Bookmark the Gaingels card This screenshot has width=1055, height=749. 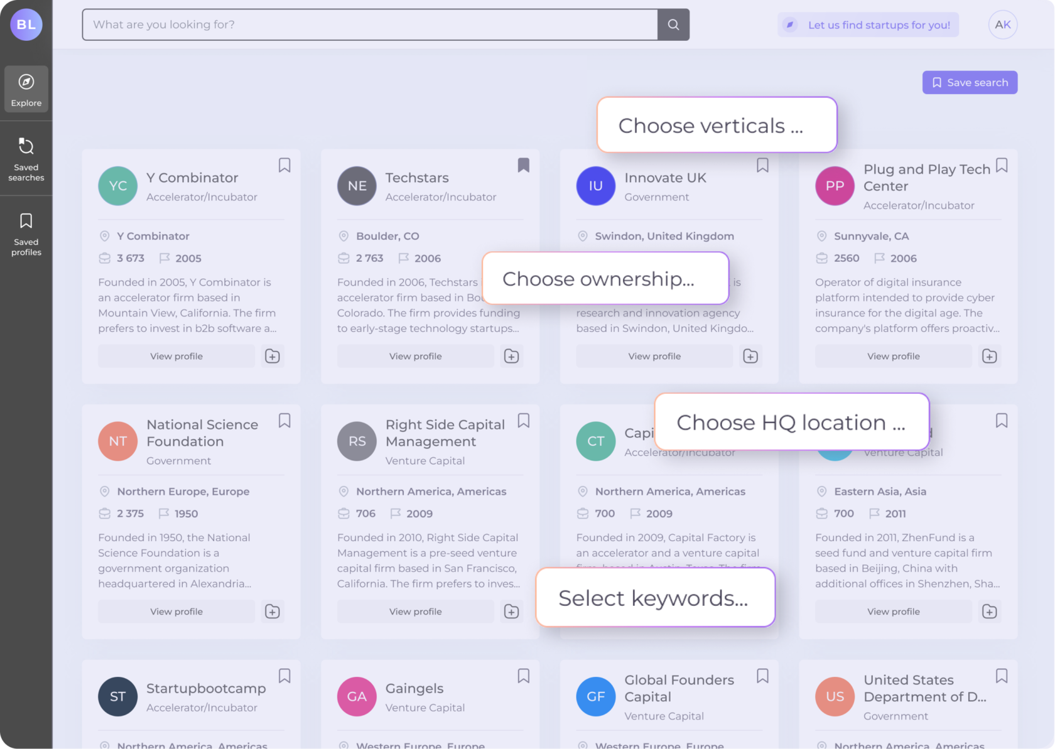coord(524,676)
